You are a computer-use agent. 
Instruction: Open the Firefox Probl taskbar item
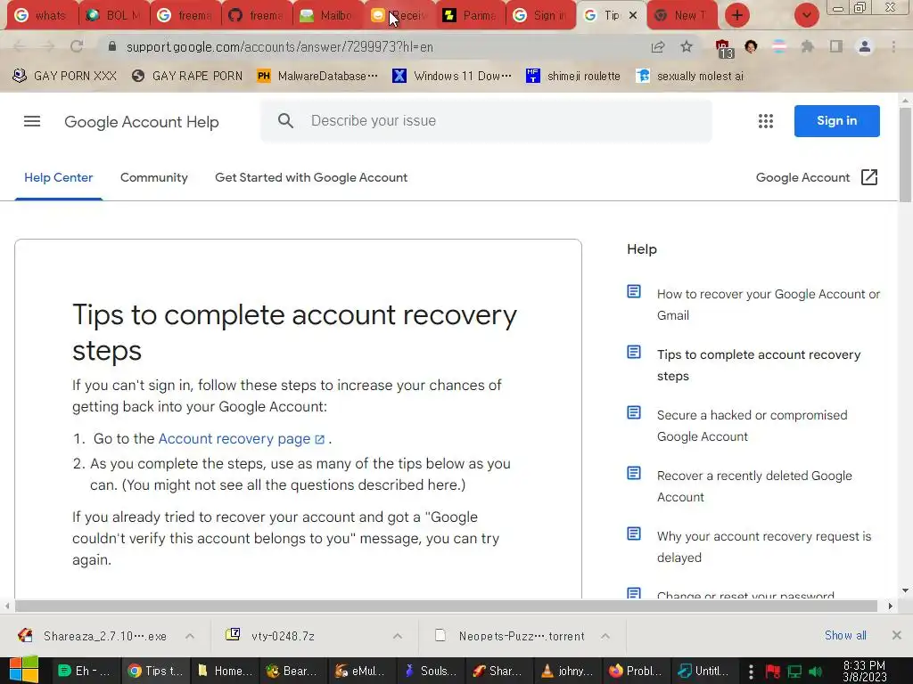click(637, 671)
